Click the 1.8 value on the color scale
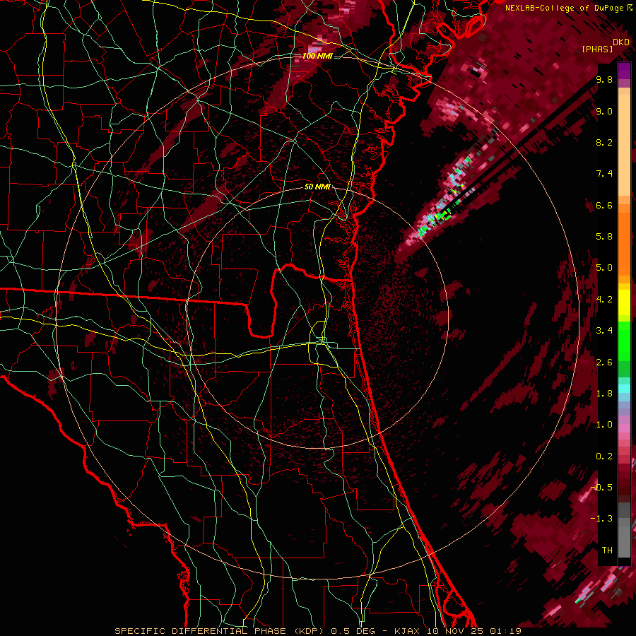This screenshot has height=636, width=636. [x=604, y=394]
